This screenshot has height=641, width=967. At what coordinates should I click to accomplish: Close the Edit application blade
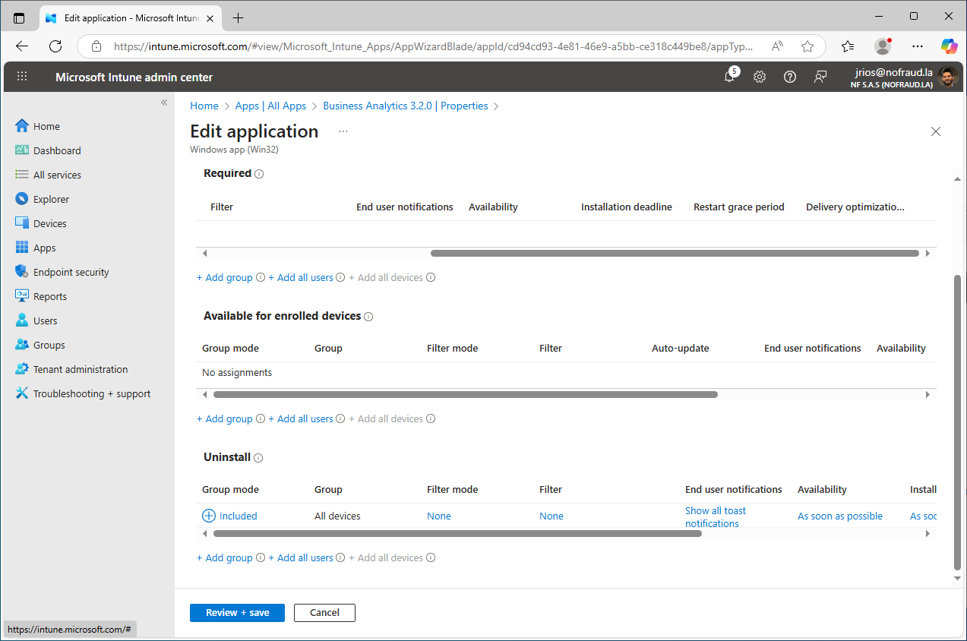[936, 131]
